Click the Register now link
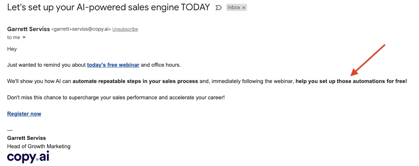Image resolution: width=419 pixels, height=166 pixels. (24, 114)
